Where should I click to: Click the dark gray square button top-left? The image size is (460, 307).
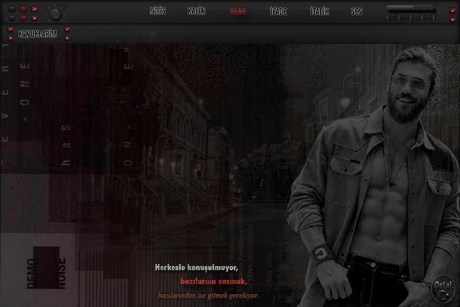click(12, 9)
